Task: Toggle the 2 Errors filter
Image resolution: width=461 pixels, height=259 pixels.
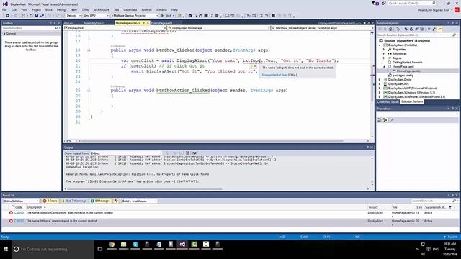Action: [50, 201]
